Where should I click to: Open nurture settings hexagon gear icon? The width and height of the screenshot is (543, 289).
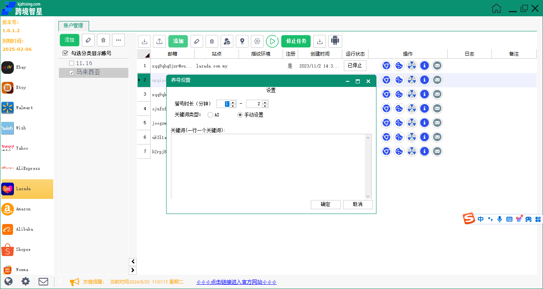pos(257,41)
